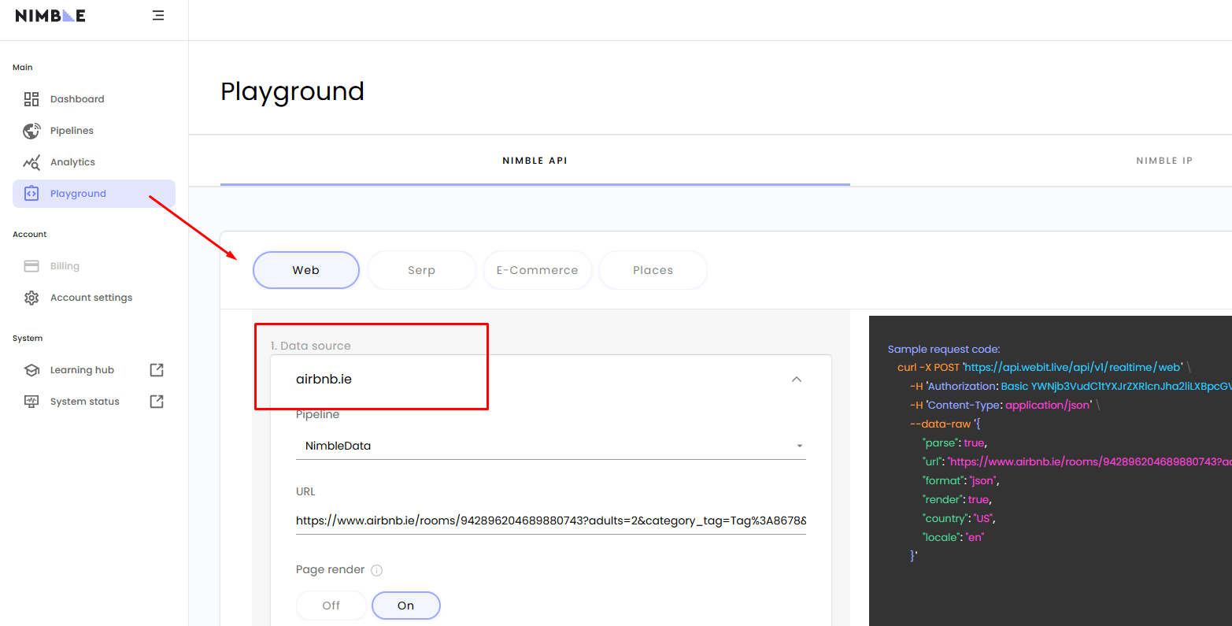Click the System status monitor icon
Image resolution: width=1232 pixels, height=626 pixels.
tap(31, 402)
